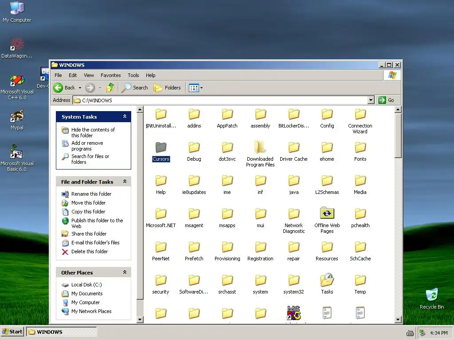Select the Temp folder

coord(360,285)
